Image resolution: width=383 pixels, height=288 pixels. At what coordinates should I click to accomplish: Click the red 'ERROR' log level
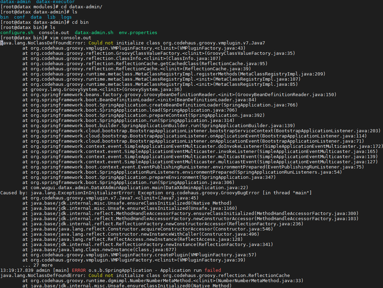(x=79, y=270)
